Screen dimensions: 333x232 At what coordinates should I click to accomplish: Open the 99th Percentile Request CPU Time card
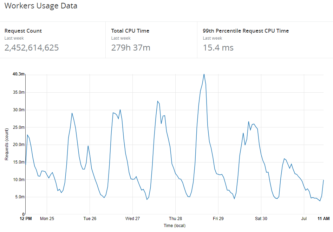[246, 31]
